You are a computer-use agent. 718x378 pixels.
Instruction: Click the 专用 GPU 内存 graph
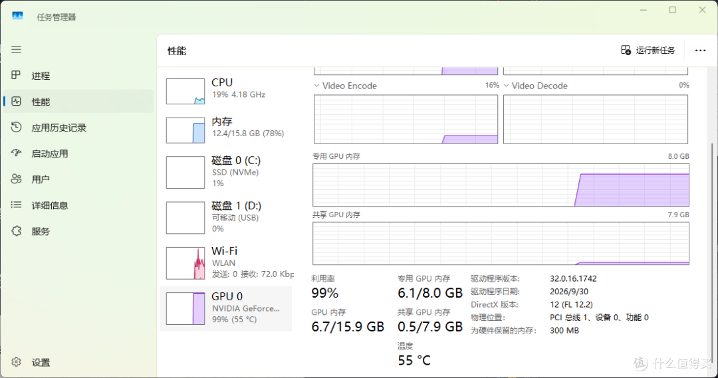501,185
